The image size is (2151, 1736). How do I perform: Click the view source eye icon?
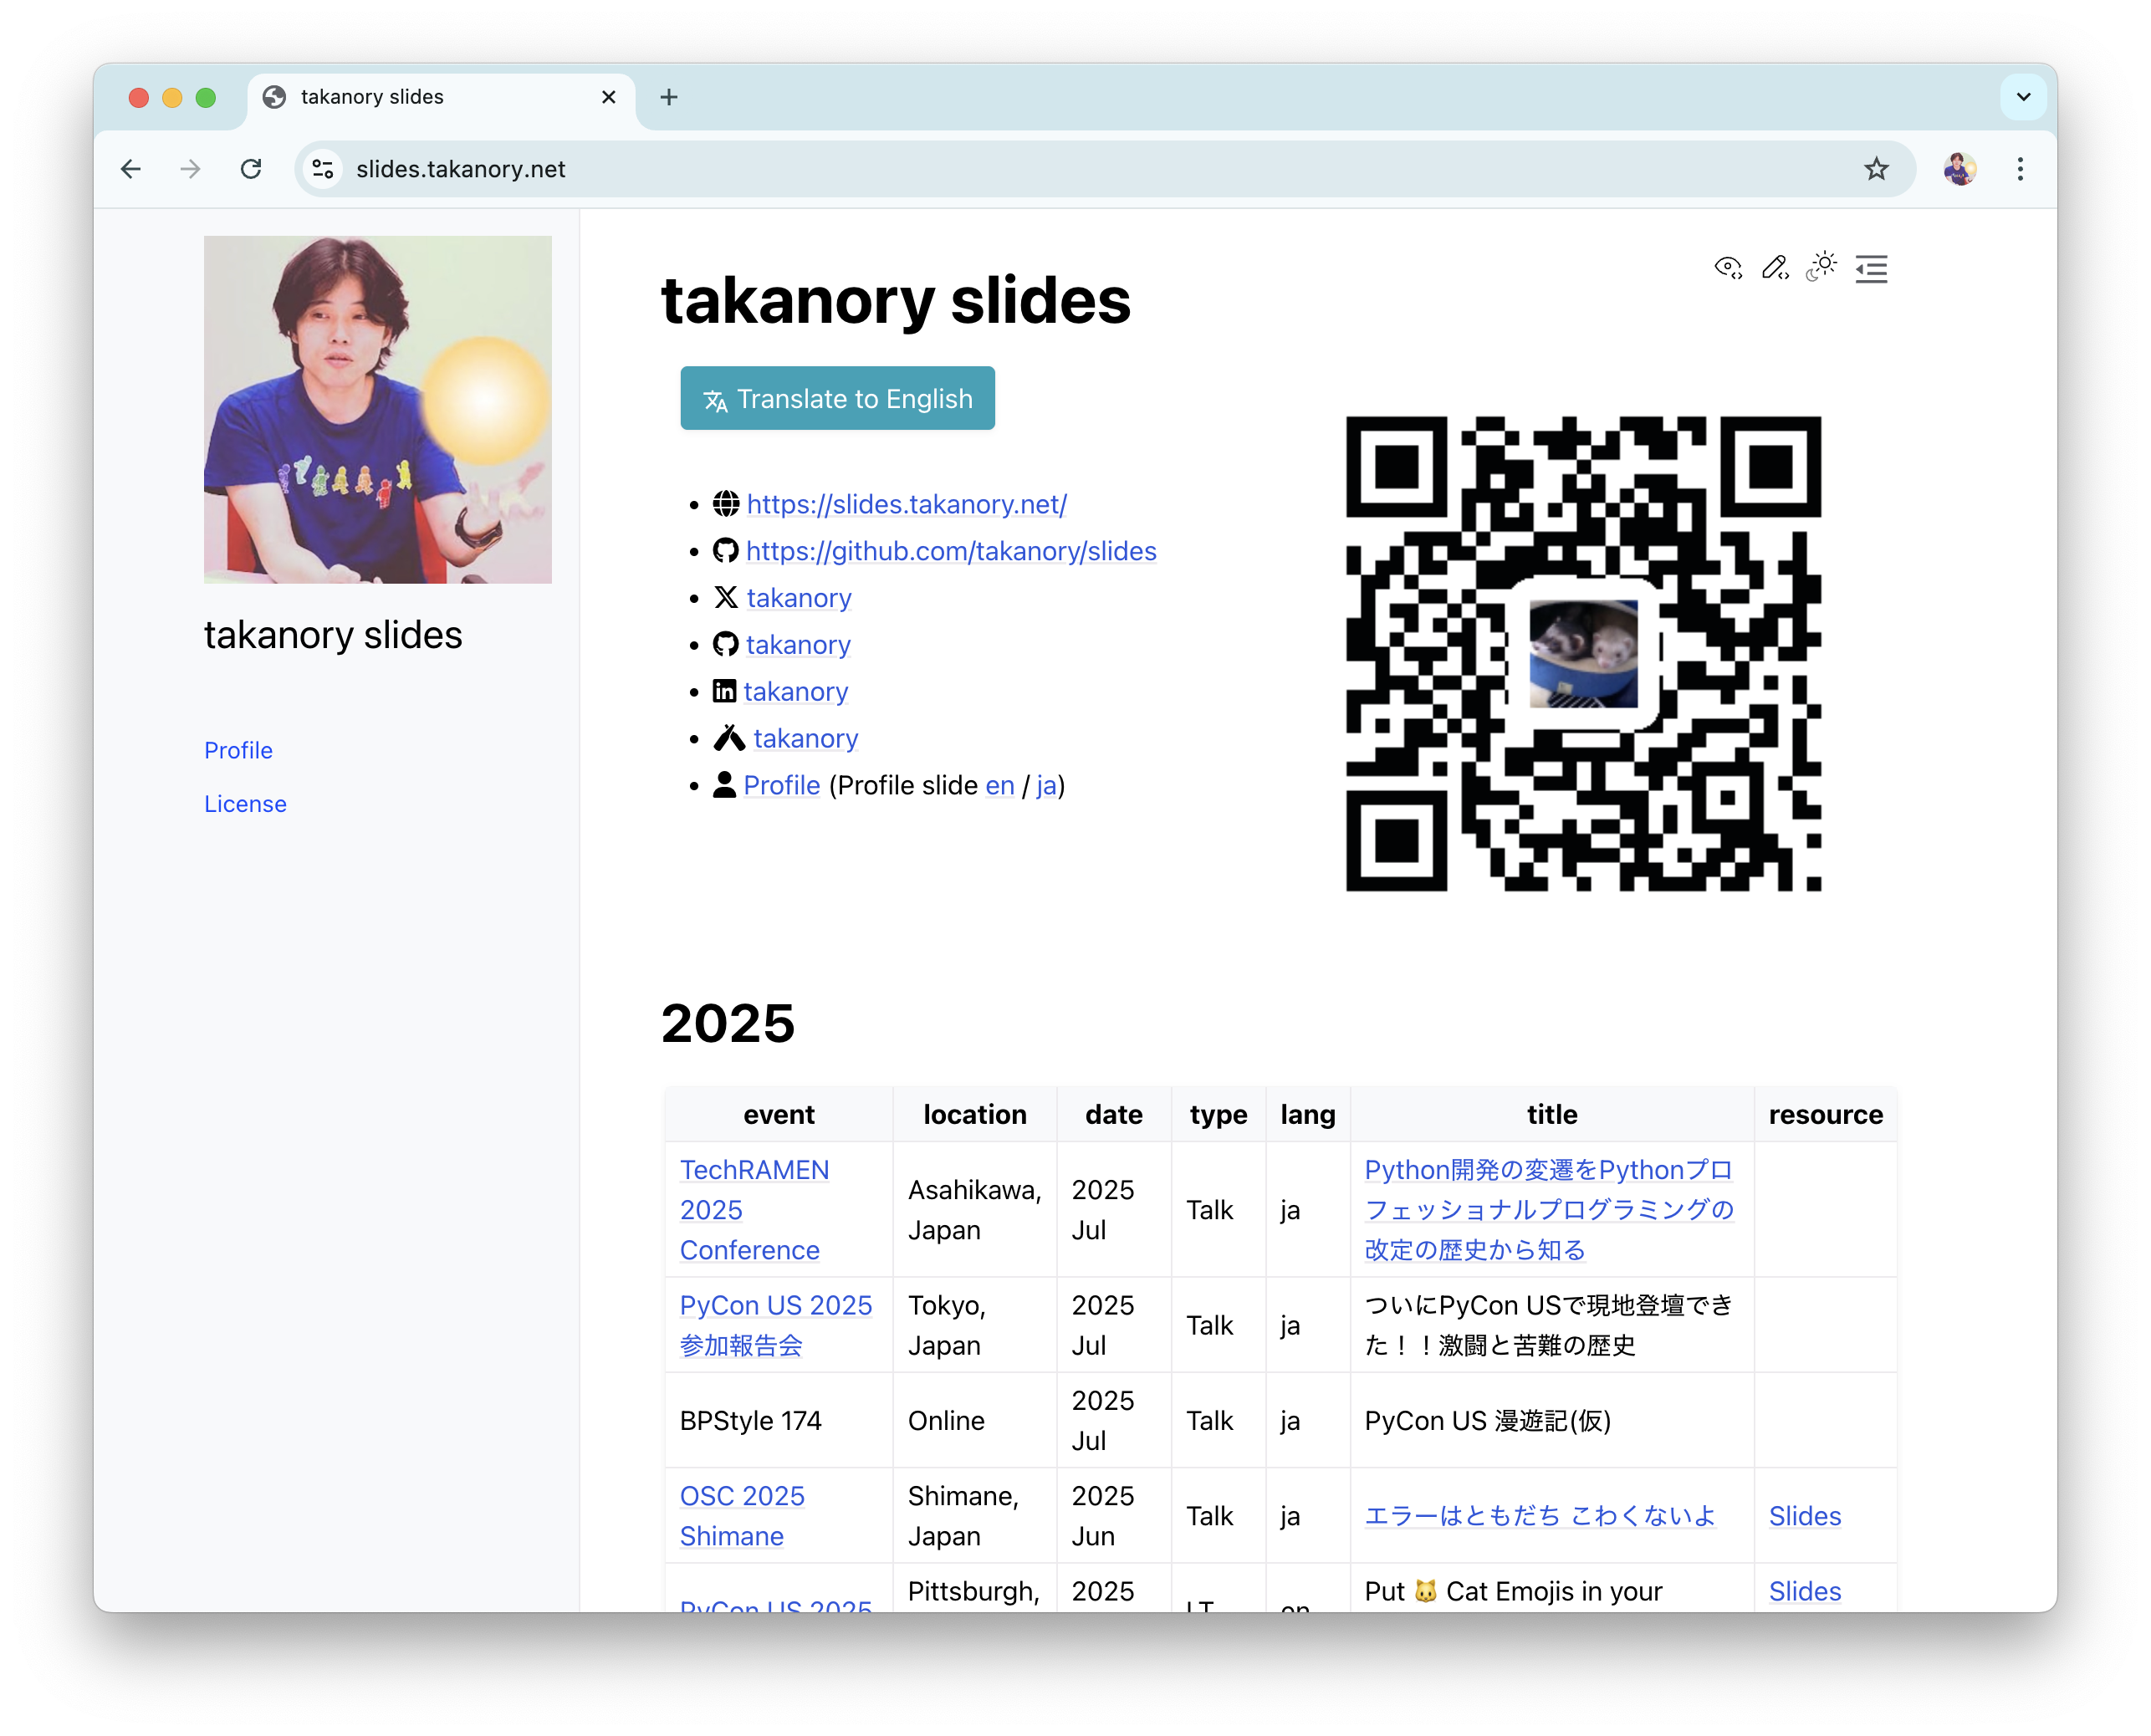coord(1727,268)
